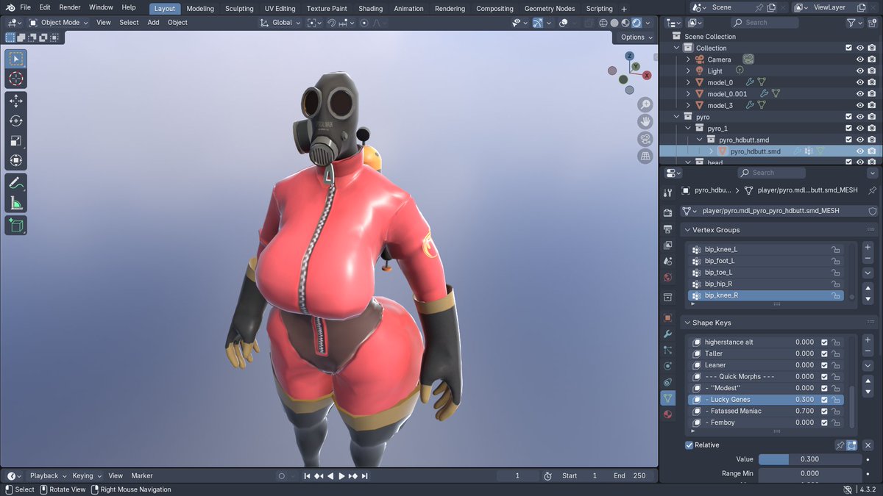Open the Options dropdown in viewport
Screen dimensions: 883x496
point(636,37)
